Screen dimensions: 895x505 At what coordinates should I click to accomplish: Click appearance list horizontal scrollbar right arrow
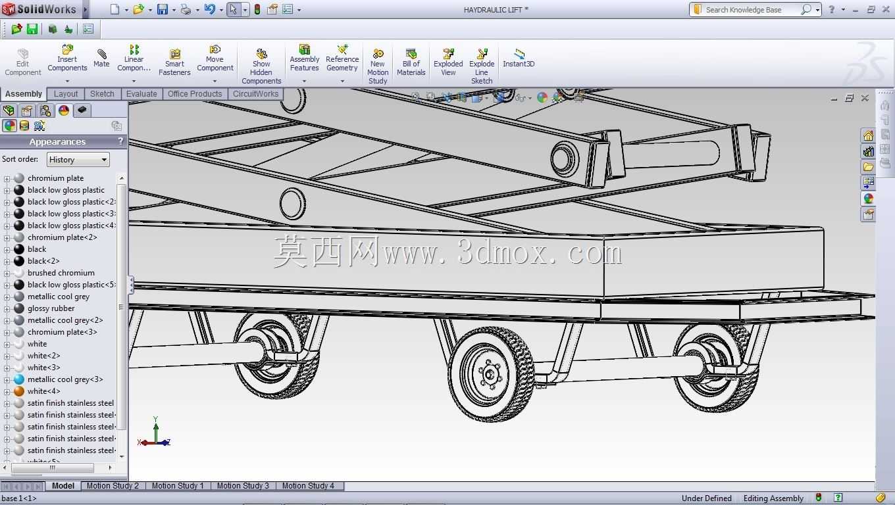click(110, 468)
